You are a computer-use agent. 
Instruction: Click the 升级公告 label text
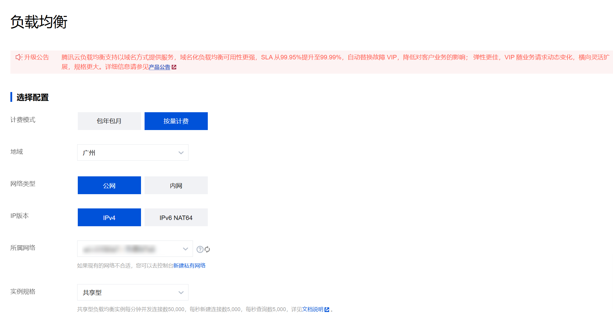tap(37, 57)
